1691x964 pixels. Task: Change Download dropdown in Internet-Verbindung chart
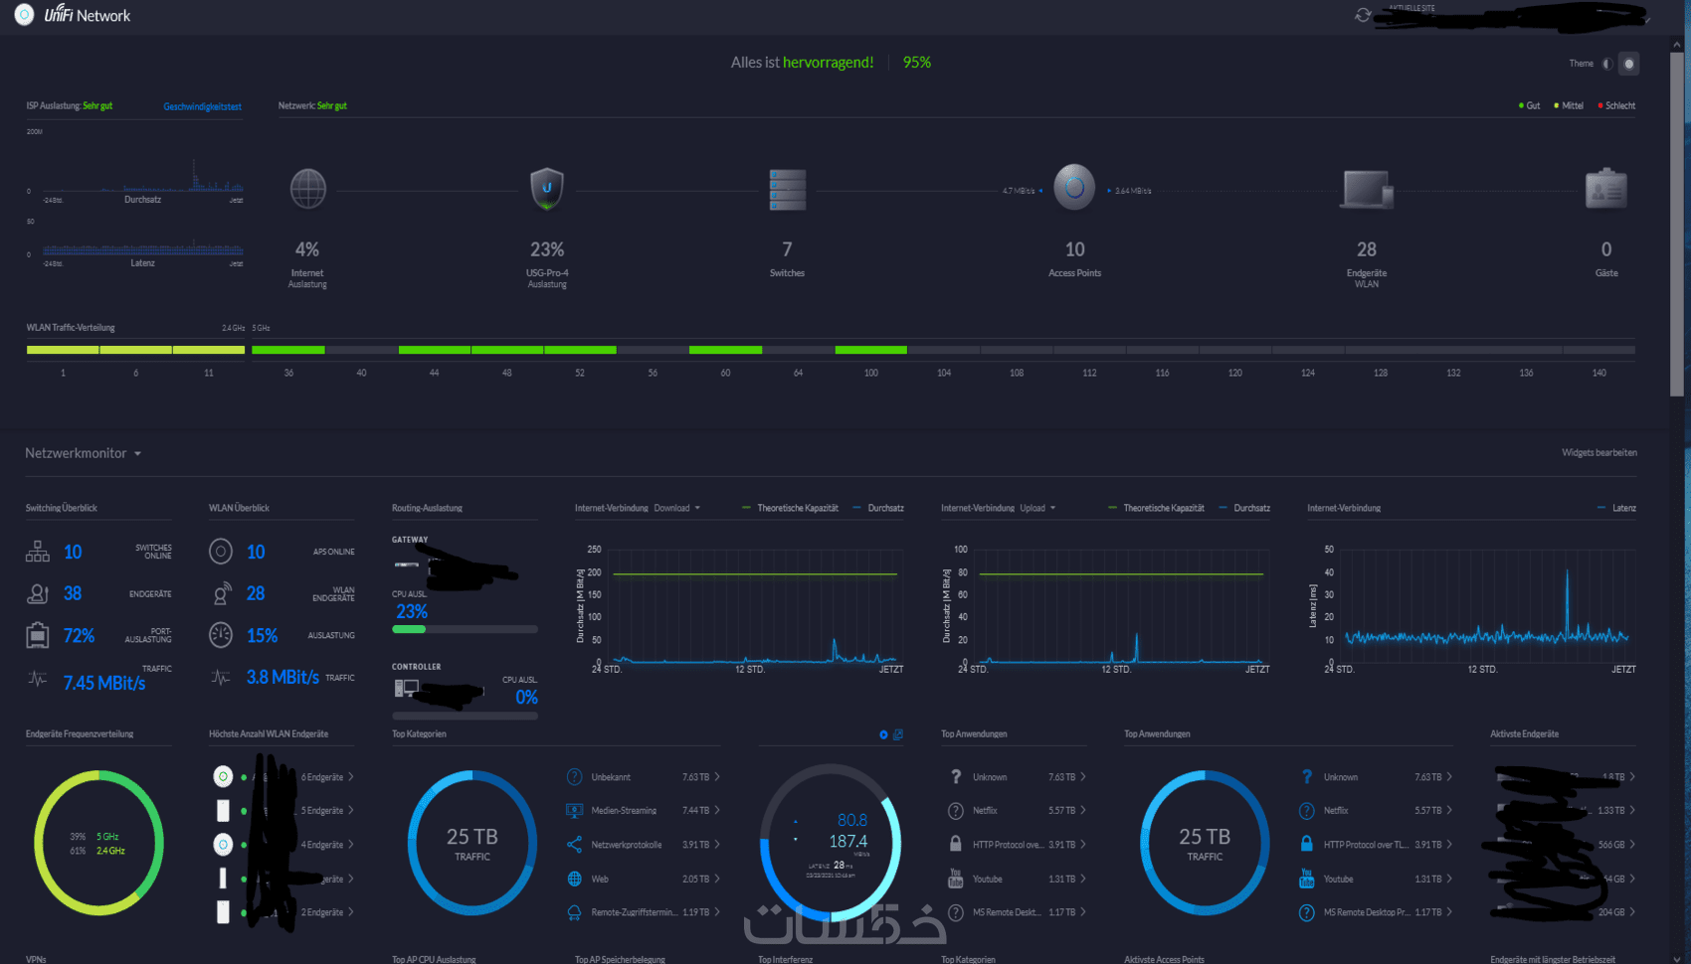[676, 508]
